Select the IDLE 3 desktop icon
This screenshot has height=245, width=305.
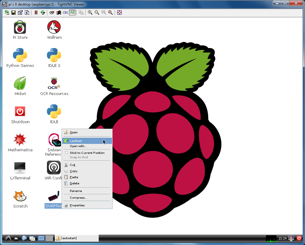(54, 58)
